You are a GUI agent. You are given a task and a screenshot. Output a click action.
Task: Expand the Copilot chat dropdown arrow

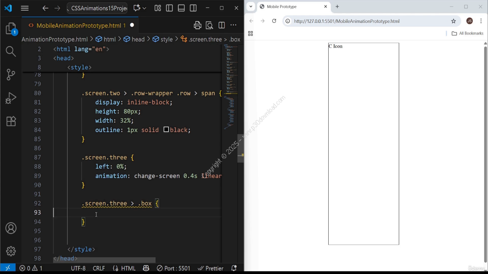[144, 8]
